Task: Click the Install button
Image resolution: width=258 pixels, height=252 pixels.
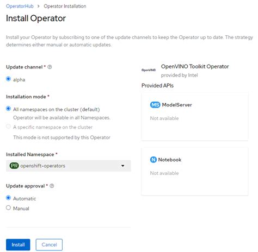Action: 18,245
